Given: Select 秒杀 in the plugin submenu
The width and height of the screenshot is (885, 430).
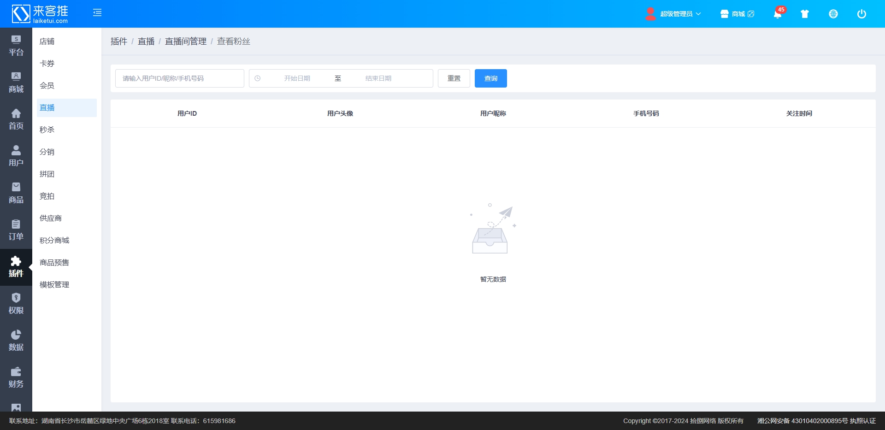Looking at the screenshot, I should click(x=47, y=130).
